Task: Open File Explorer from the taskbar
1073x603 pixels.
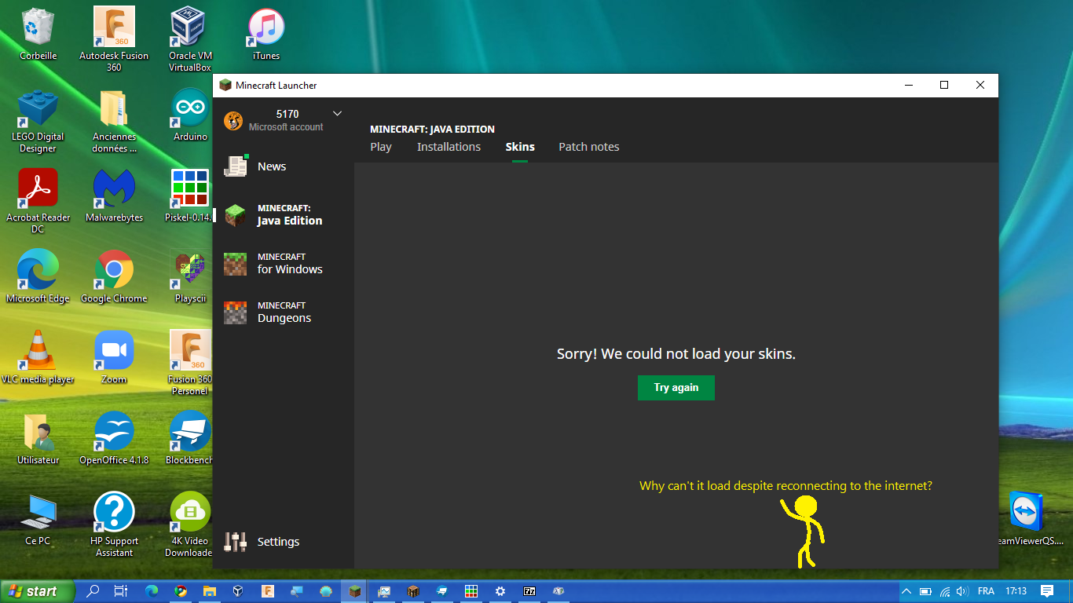Action: [210, 591]
